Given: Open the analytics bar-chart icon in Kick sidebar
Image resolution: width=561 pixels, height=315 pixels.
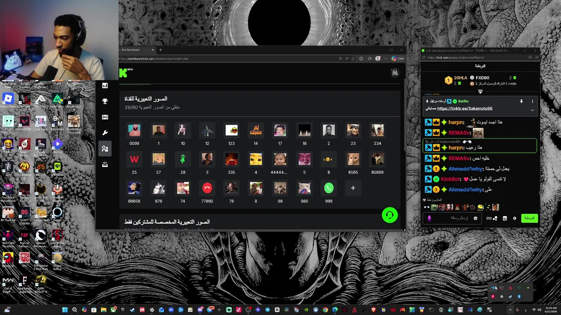Looking at the screenshot, I should click(105, 86).
